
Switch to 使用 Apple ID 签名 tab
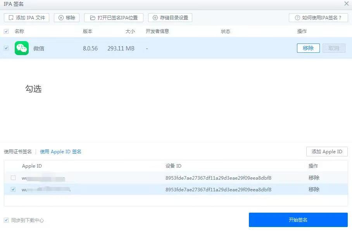(x=60, y=151)
